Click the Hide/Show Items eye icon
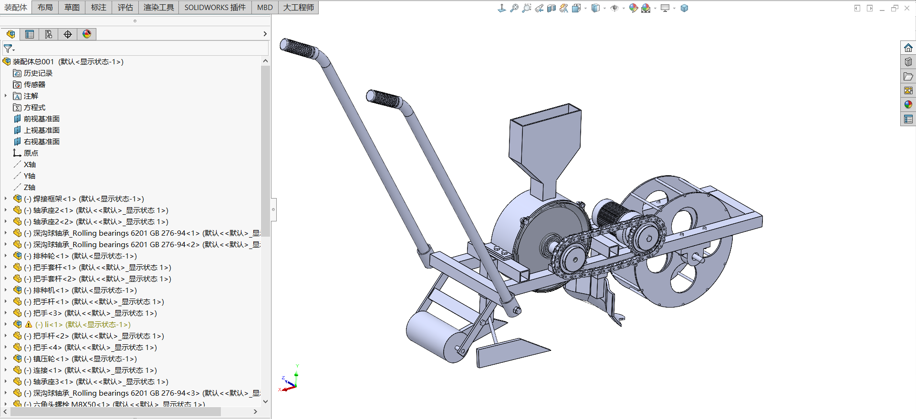 coord(614,8)
